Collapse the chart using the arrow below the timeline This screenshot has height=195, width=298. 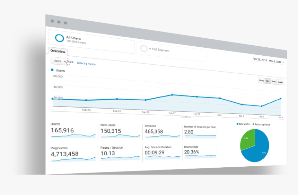pyautogui.click(x=186, y=117)
